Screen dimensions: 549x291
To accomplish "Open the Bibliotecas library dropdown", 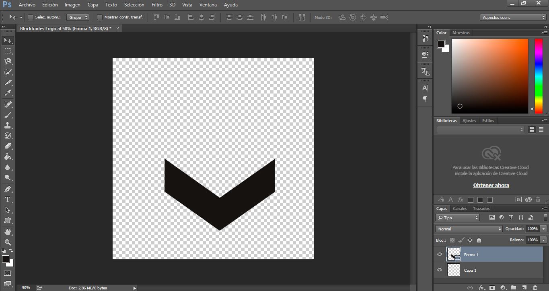I will [481, 130].
